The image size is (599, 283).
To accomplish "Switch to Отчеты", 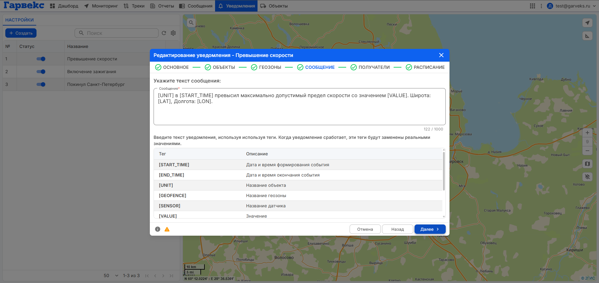I will 162,6.
